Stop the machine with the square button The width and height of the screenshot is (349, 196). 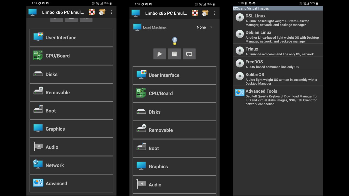[x=174, y=54]
